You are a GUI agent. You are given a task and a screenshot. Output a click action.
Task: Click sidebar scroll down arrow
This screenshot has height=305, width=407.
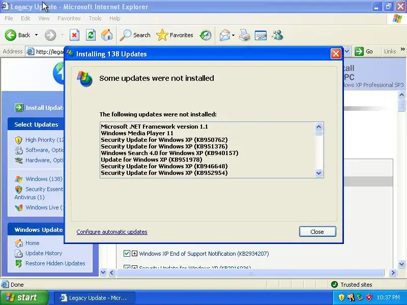click(103, 272)
